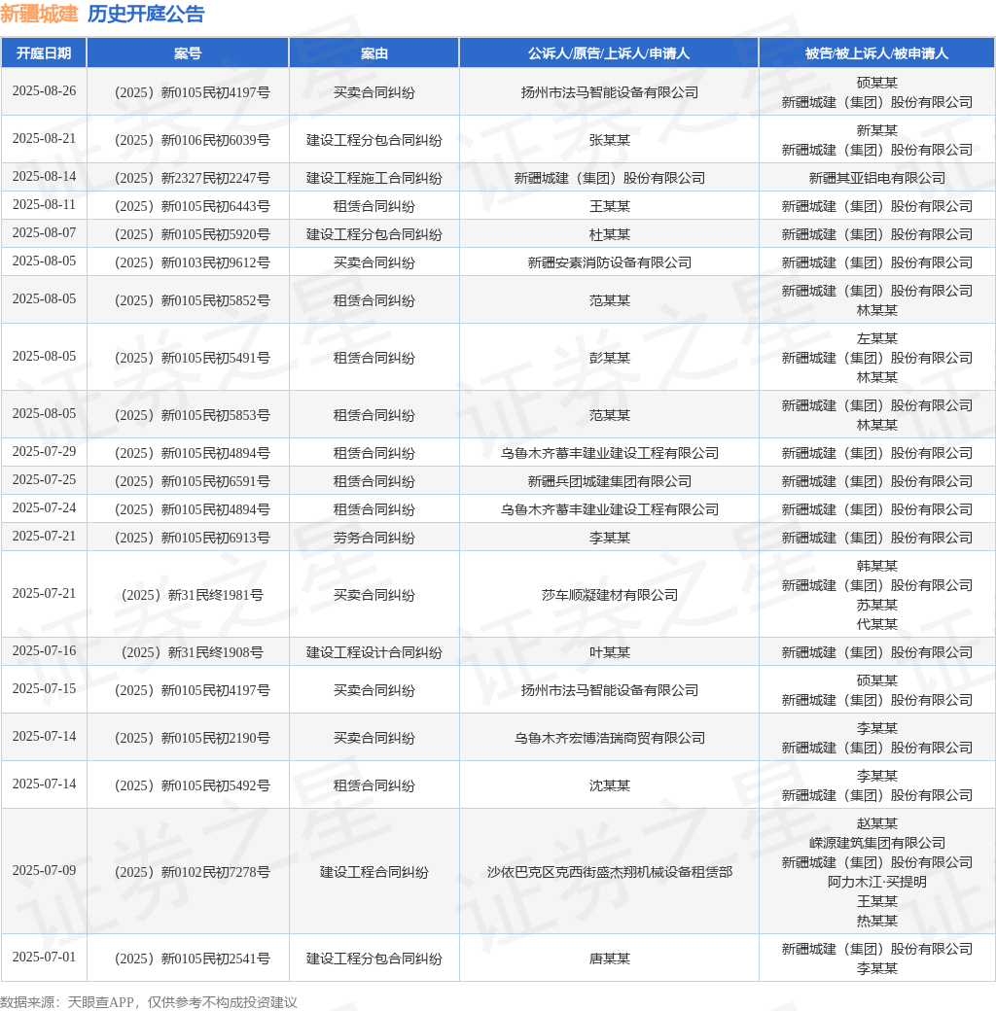
Task: Click the date 2025-07-29
Action: 44,452
